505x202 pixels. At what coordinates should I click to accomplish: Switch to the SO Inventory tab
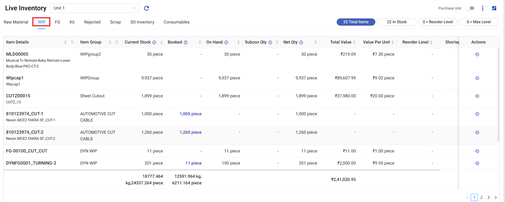tap(142, 22)
